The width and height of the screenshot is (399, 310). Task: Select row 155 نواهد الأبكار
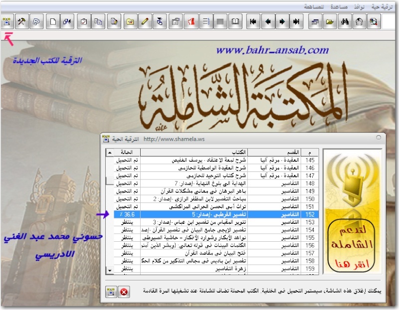[x=216, y=238]
